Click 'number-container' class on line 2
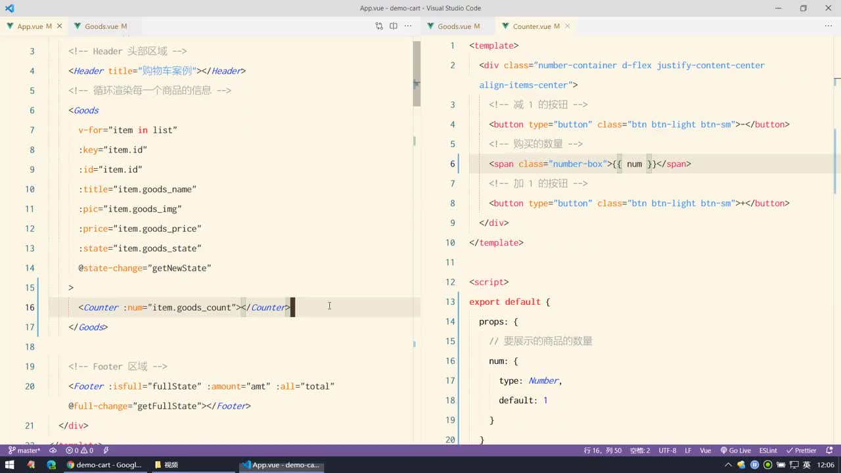 (578, 65)
